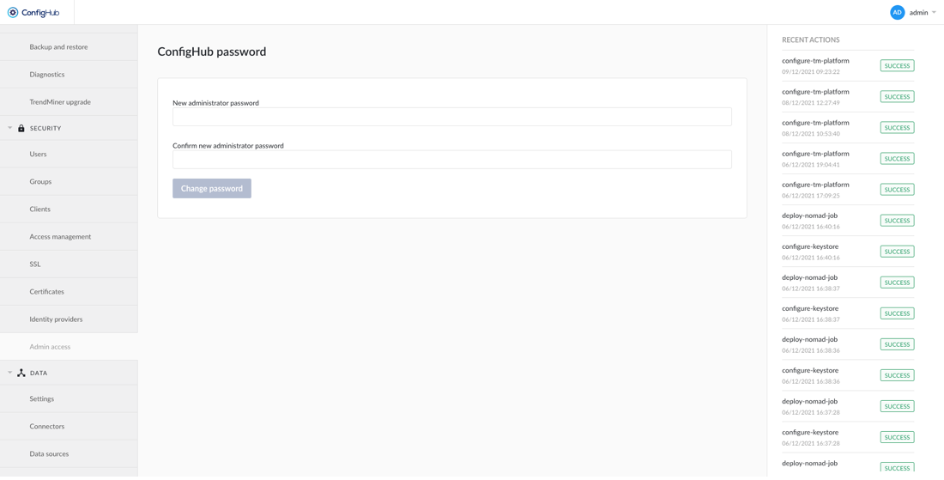Click the admin user avatar

(897, 13)
